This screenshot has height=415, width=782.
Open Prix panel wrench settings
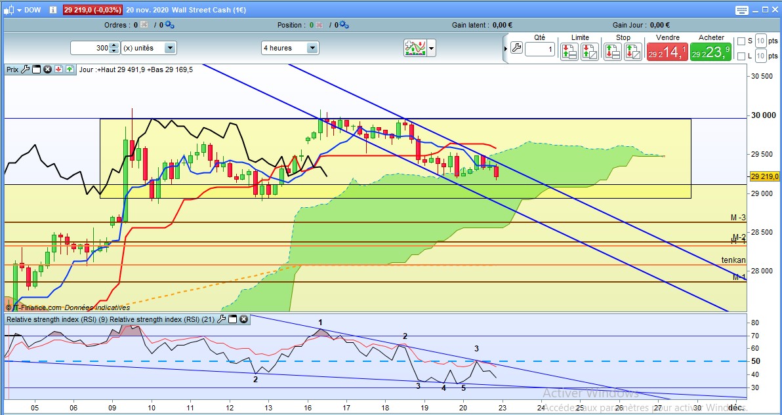click(26, 69)
